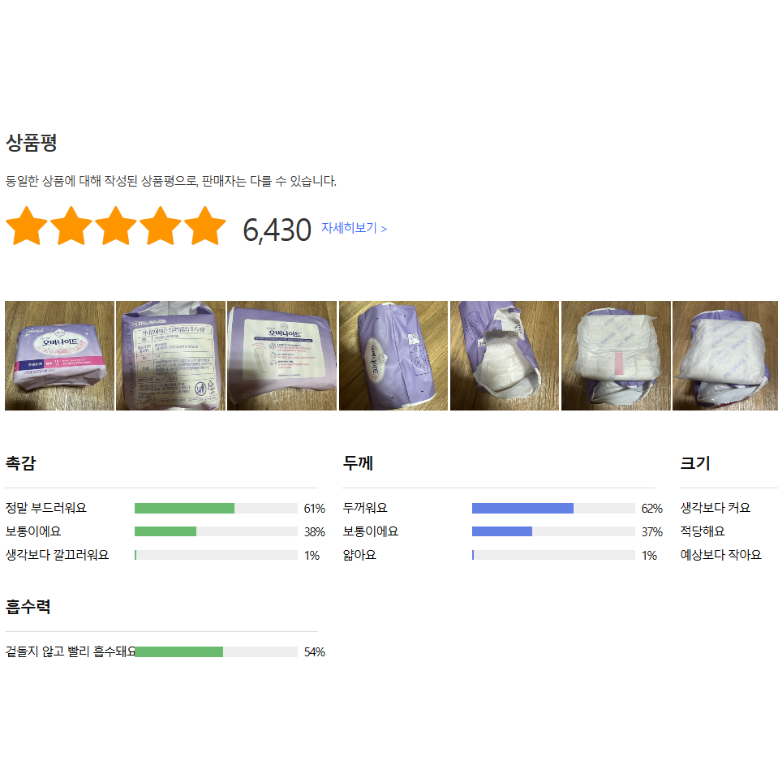
Task: Click the third orange rating star
Action: coord(116,226)
